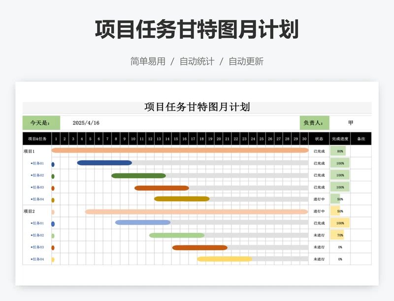Click the 50% progress cell of 项目1 任务04
The image size is (394, 301).
[340, 199]
